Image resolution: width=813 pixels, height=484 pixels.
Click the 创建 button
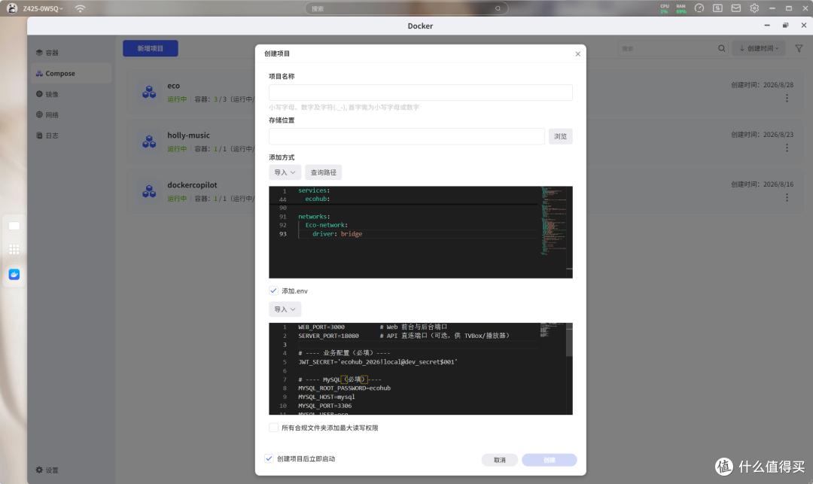(549, 460)
